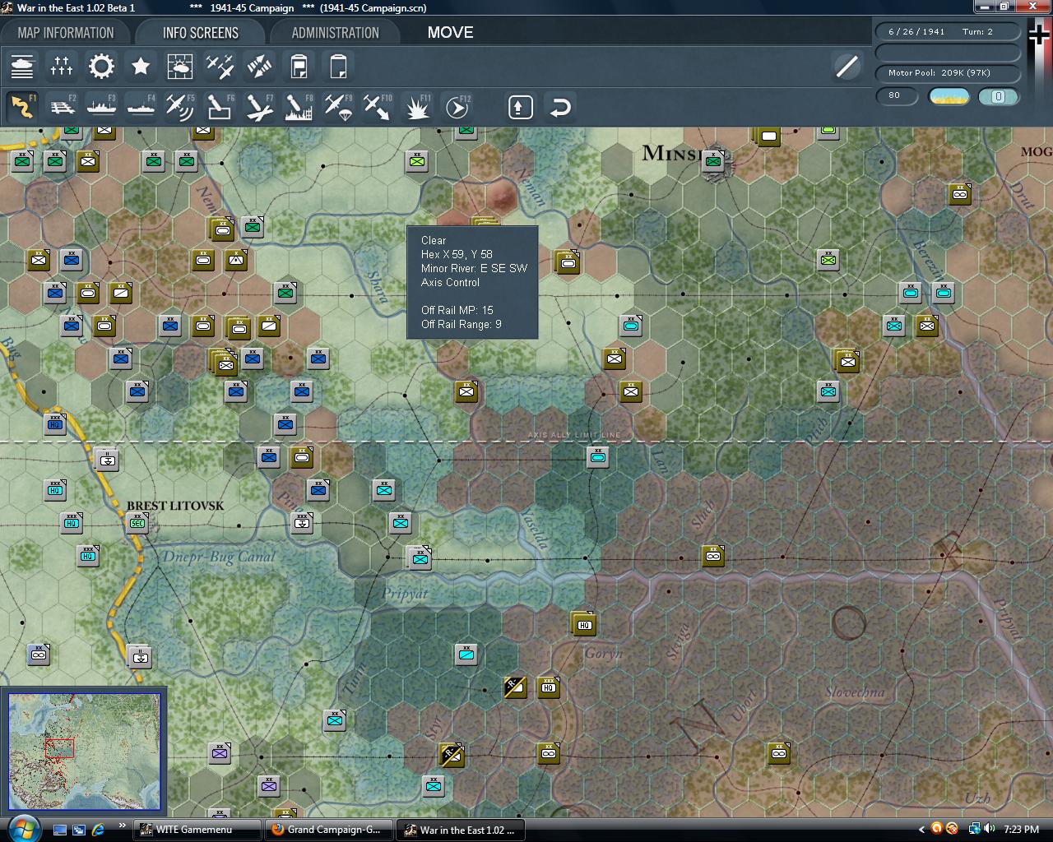
Task: Select the F9 air transport parachute icon
Action: 338,107
